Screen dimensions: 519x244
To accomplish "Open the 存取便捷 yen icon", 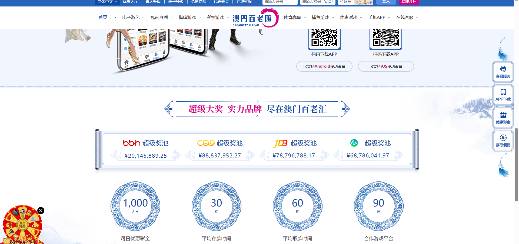I will (x=503, y=141).
